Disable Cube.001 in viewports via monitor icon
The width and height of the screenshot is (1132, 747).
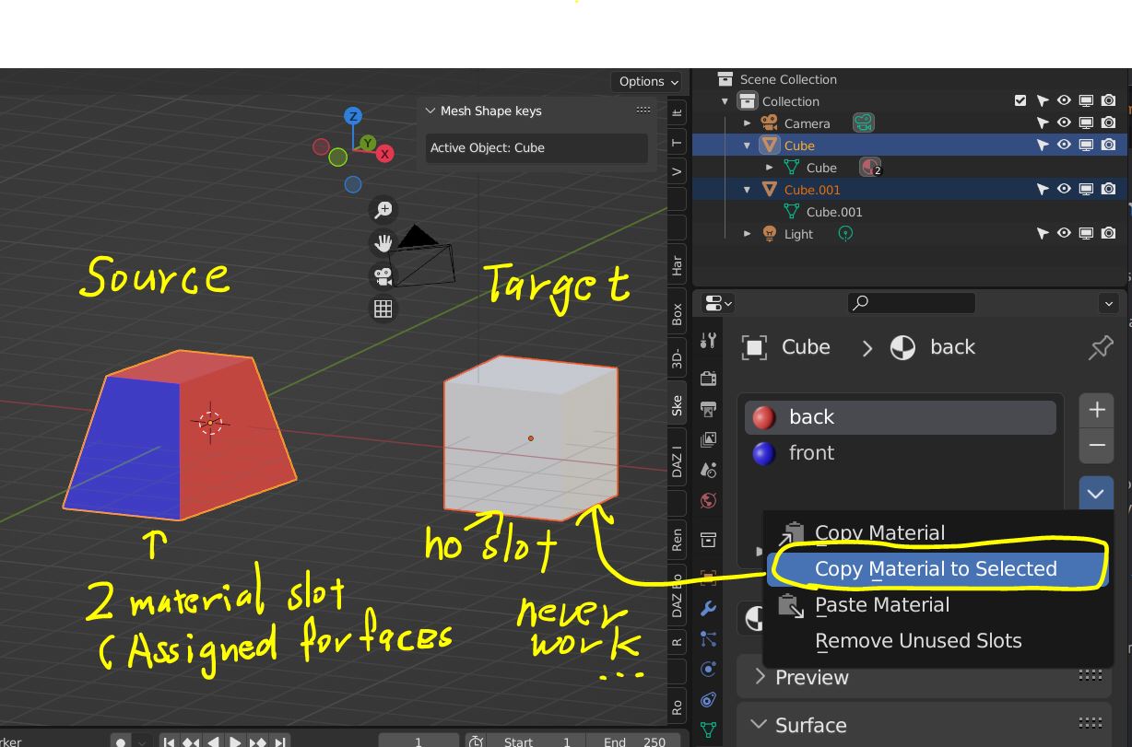coord(1086,189)
